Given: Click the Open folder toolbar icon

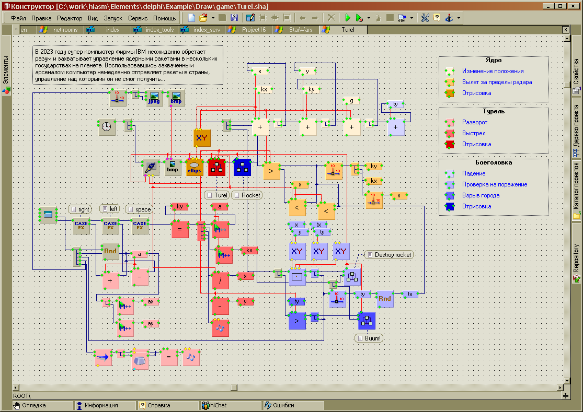Looking at the screenshot, I should [x=203, y=18].
